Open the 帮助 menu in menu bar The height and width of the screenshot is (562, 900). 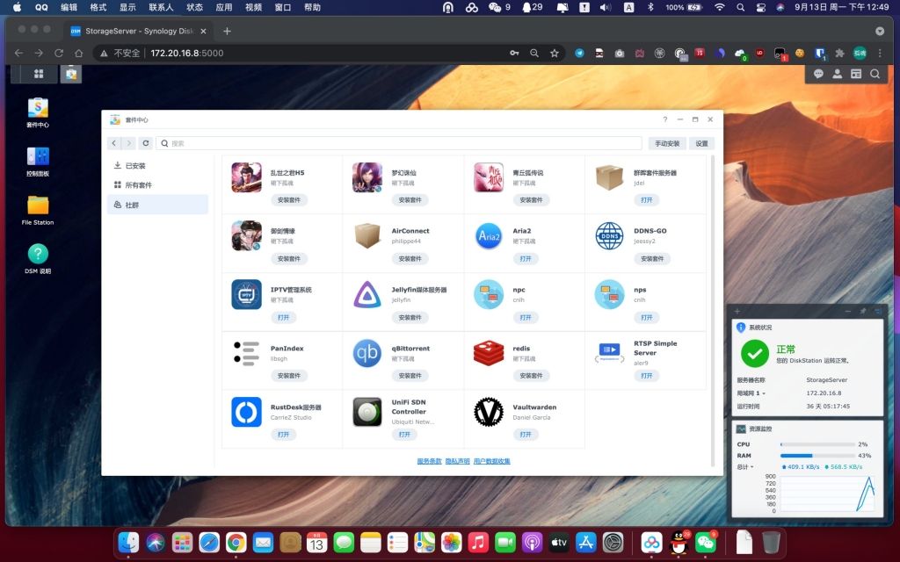click(x=312, y=7)
